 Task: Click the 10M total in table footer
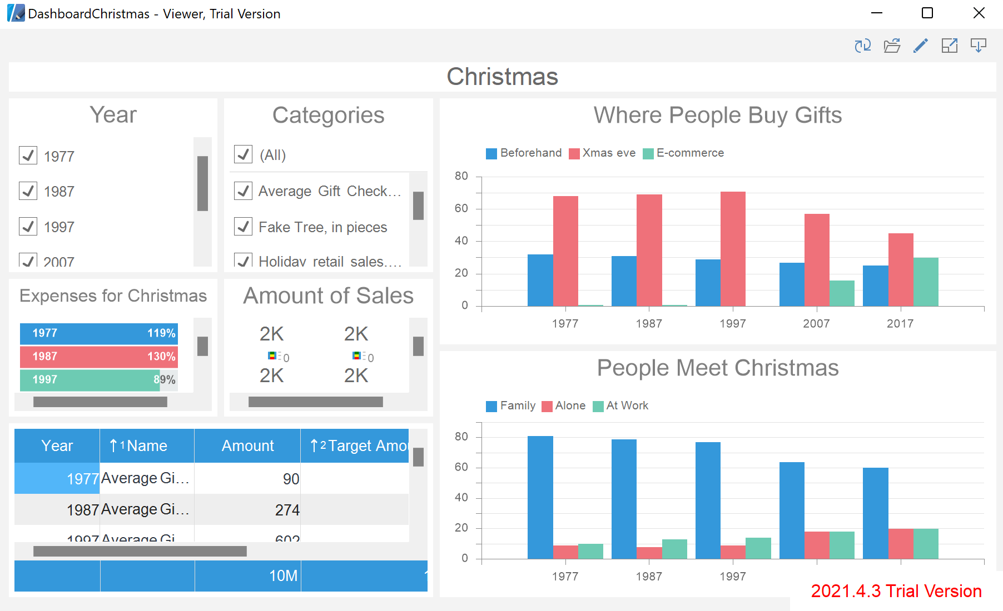point(247,576)
